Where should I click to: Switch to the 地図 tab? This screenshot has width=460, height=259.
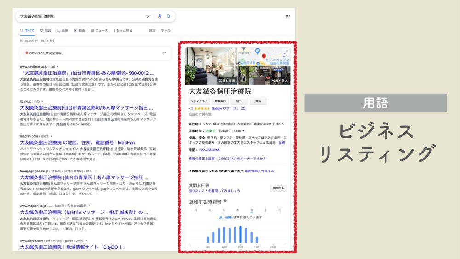click(46, 30)
